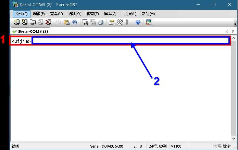Viewport: 238px width, 150px height.
Task: Open the 帮助(H) menu
Action: click(x=148, y=14)
